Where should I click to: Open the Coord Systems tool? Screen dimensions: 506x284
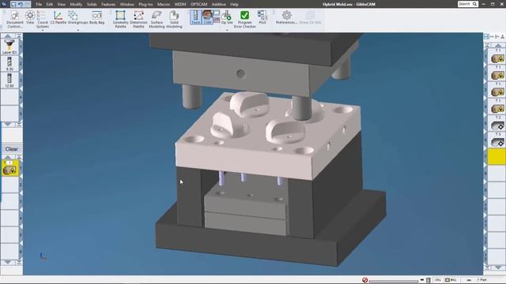click(42, 19)
